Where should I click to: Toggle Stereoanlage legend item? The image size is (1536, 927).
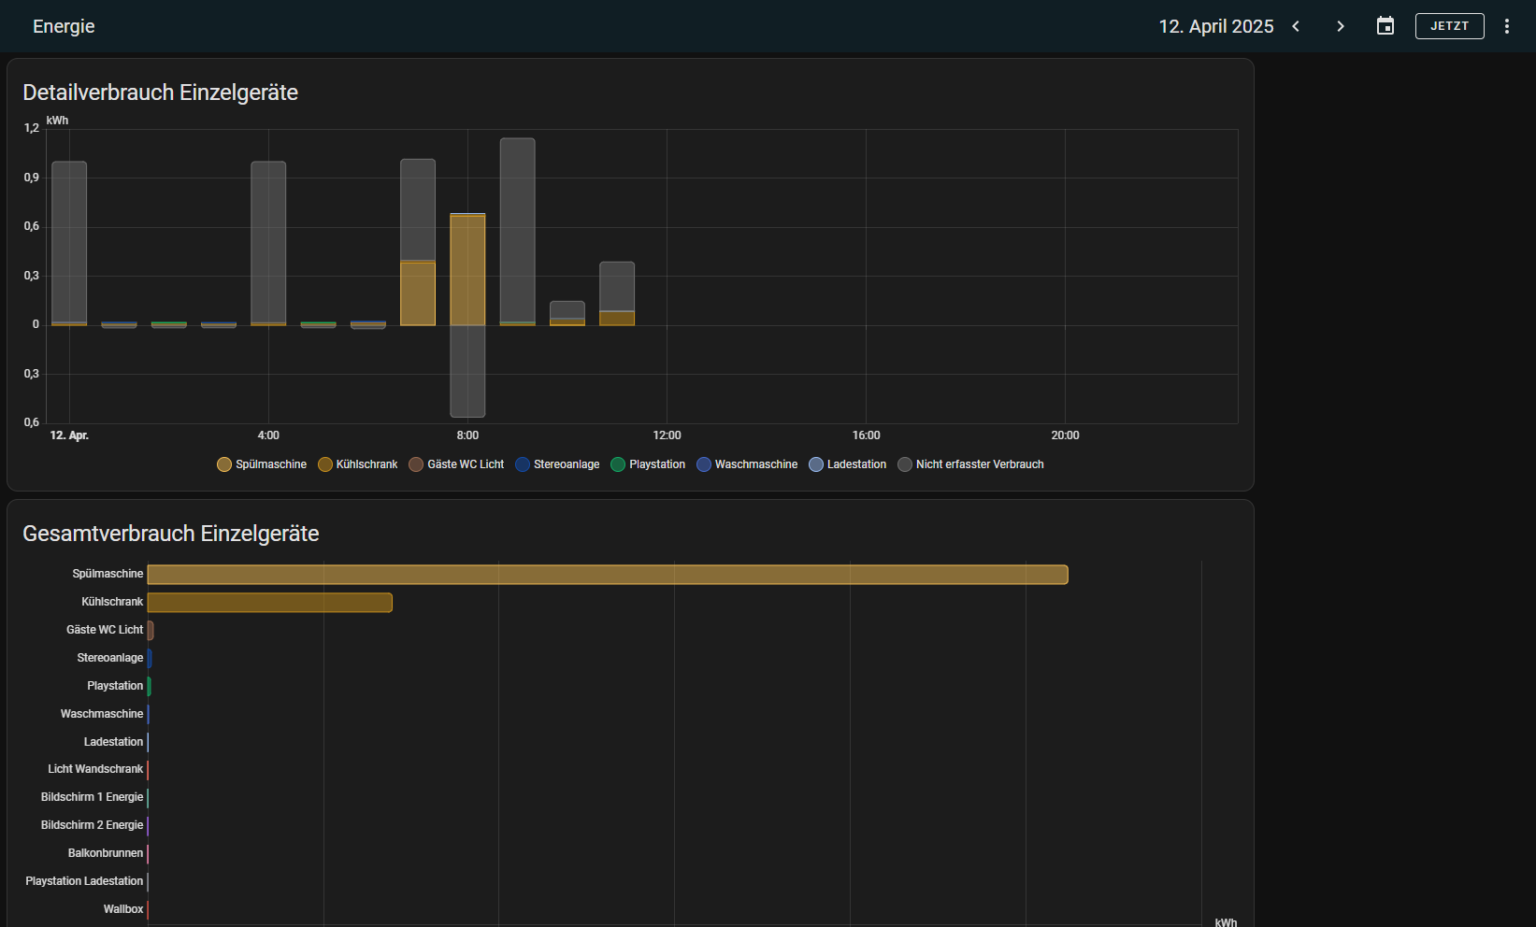click(x=557, y=464)
